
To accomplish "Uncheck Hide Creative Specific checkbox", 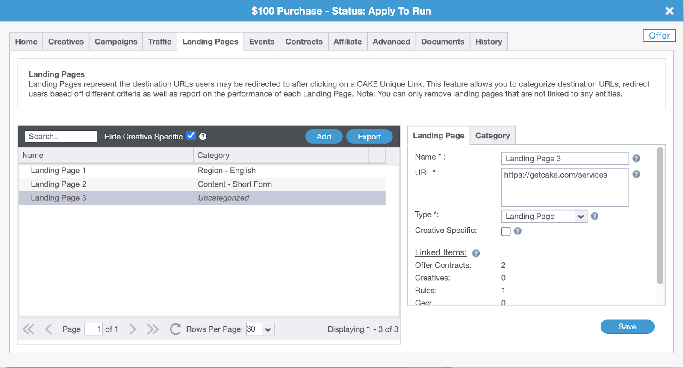I will (191, 136).
